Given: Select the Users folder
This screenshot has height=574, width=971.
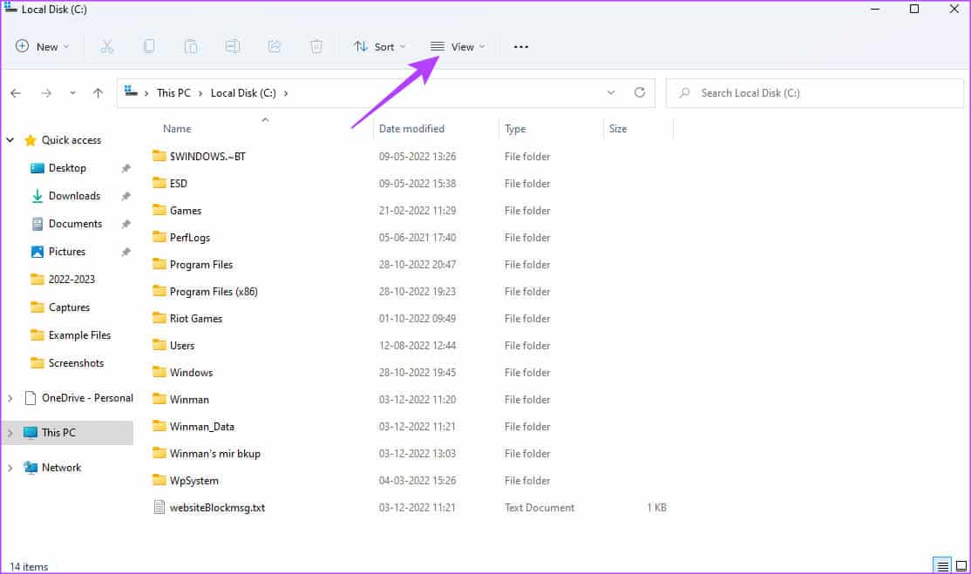Looking at the screenshot, I should pos(182,346).
